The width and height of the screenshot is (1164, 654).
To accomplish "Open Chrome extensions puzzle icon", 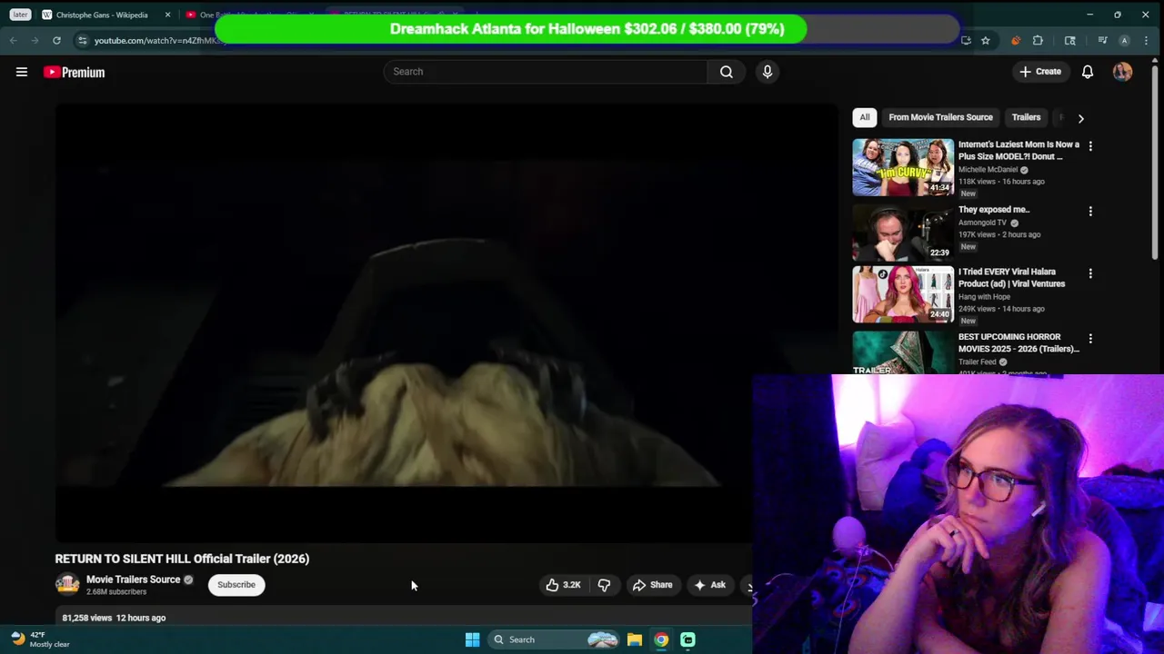I will pos(1038,40).
